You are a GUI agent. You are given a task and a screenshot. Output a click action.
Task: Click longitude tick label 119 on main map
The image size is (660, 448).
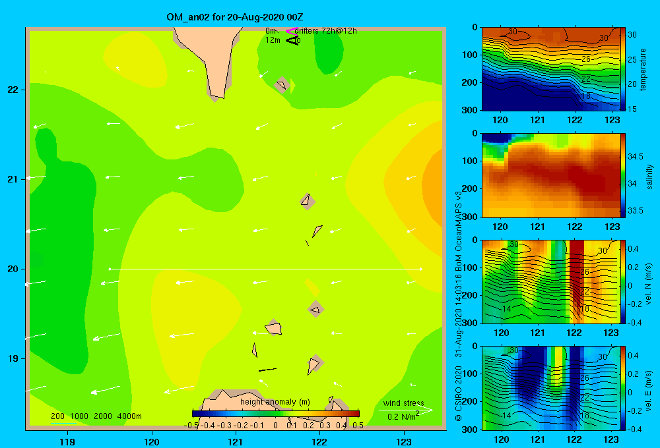67,442
